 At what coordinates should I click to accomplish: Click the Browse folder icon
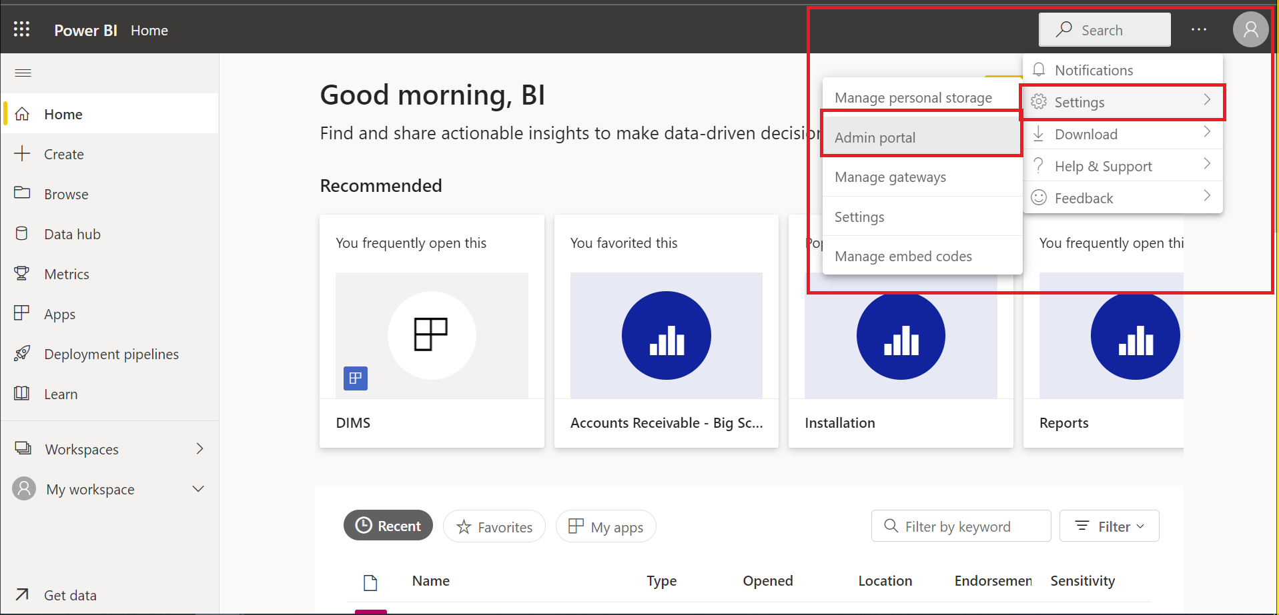pyautogui.click(x=22, y=193)
